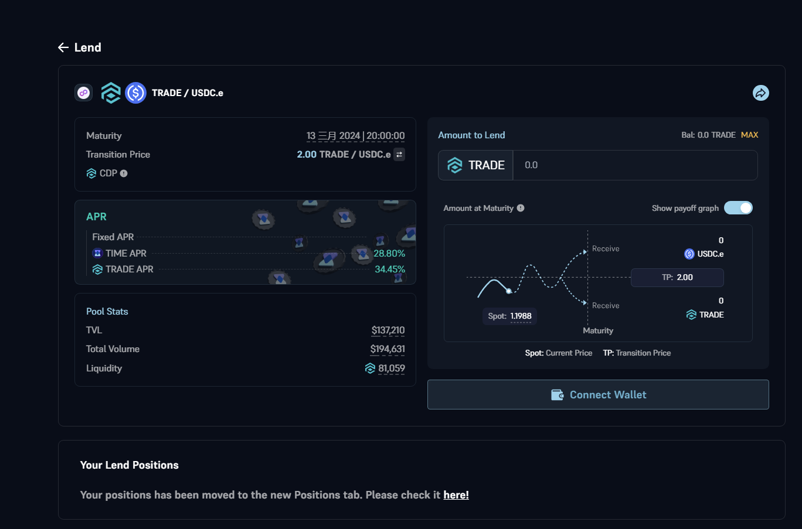The image size is (802, 529).
Task: Click the Connect Wallet button
Action: tap(598, 395)
